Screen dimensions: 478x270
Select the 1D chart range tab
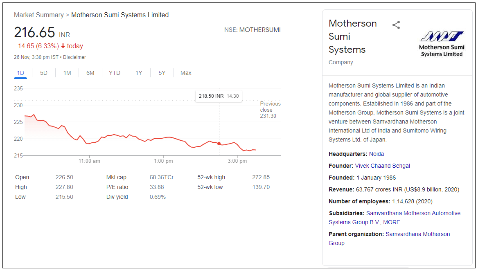coord(20,73)
